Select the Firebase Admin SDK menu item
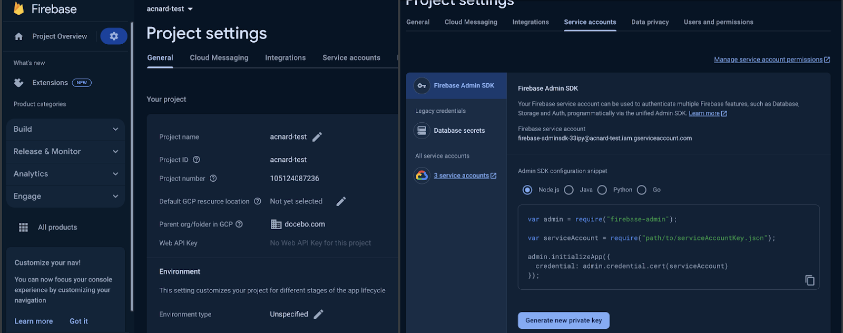843x333 pixels. point(456,85)
